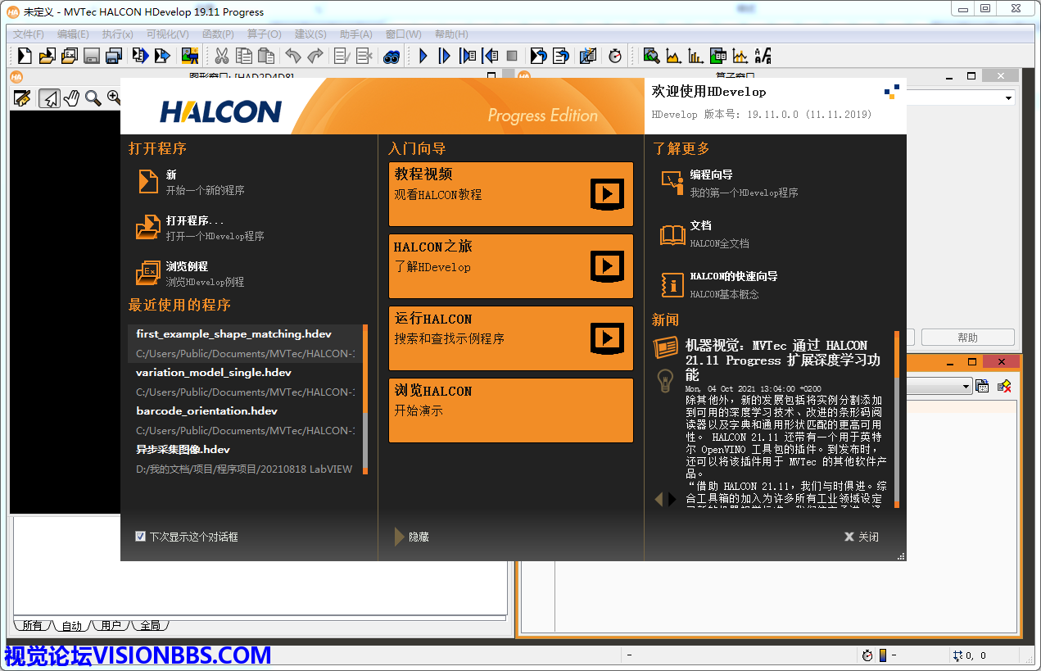This screenshot has width=1041, height=671.
Task: Click the New program toolbar icon
Action: 25,56
